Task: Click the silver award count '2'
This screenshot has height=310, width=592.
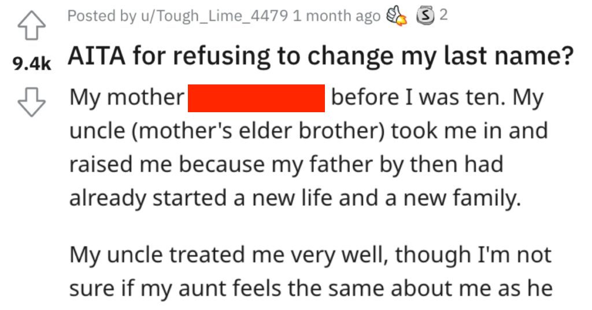Action: 443,15
